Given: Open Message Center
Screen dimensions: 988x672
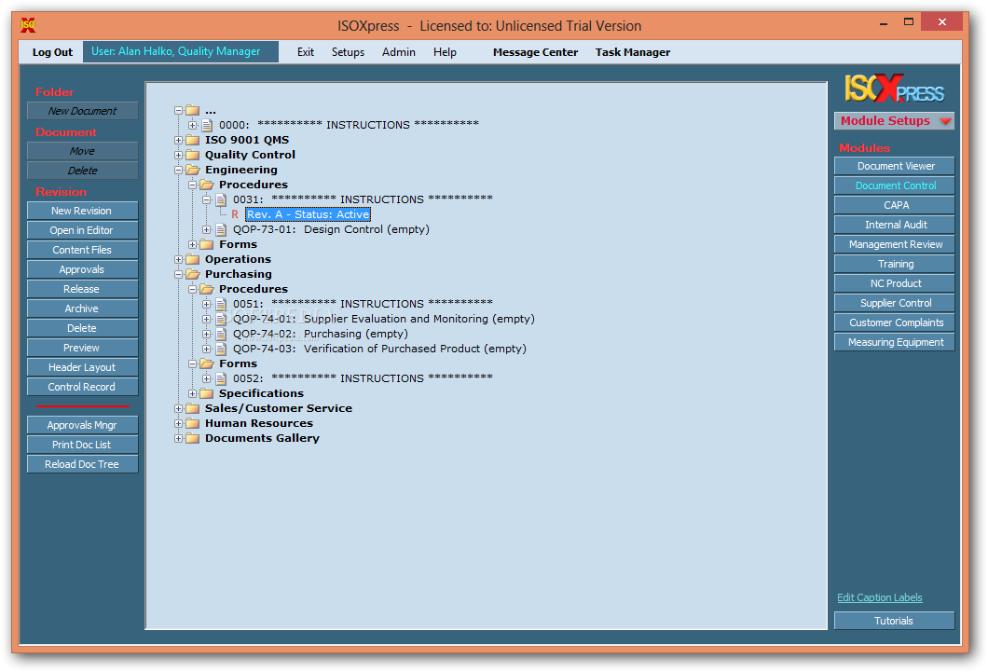Looking at the screenshot, I should (535, 52).
